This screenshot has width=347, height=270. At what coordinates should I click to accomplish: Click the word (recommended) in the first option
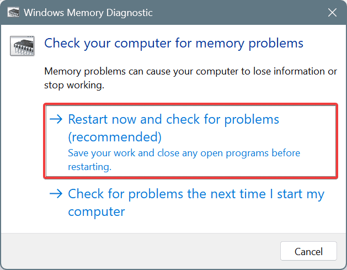point(115,136)
